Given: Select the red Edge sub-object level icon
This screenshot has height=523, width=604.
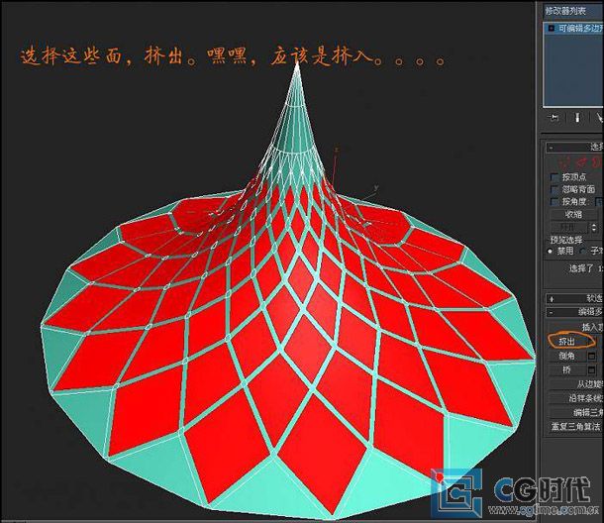Looking at the screenshot, I should pyautogui.click(x=583, y=161).
